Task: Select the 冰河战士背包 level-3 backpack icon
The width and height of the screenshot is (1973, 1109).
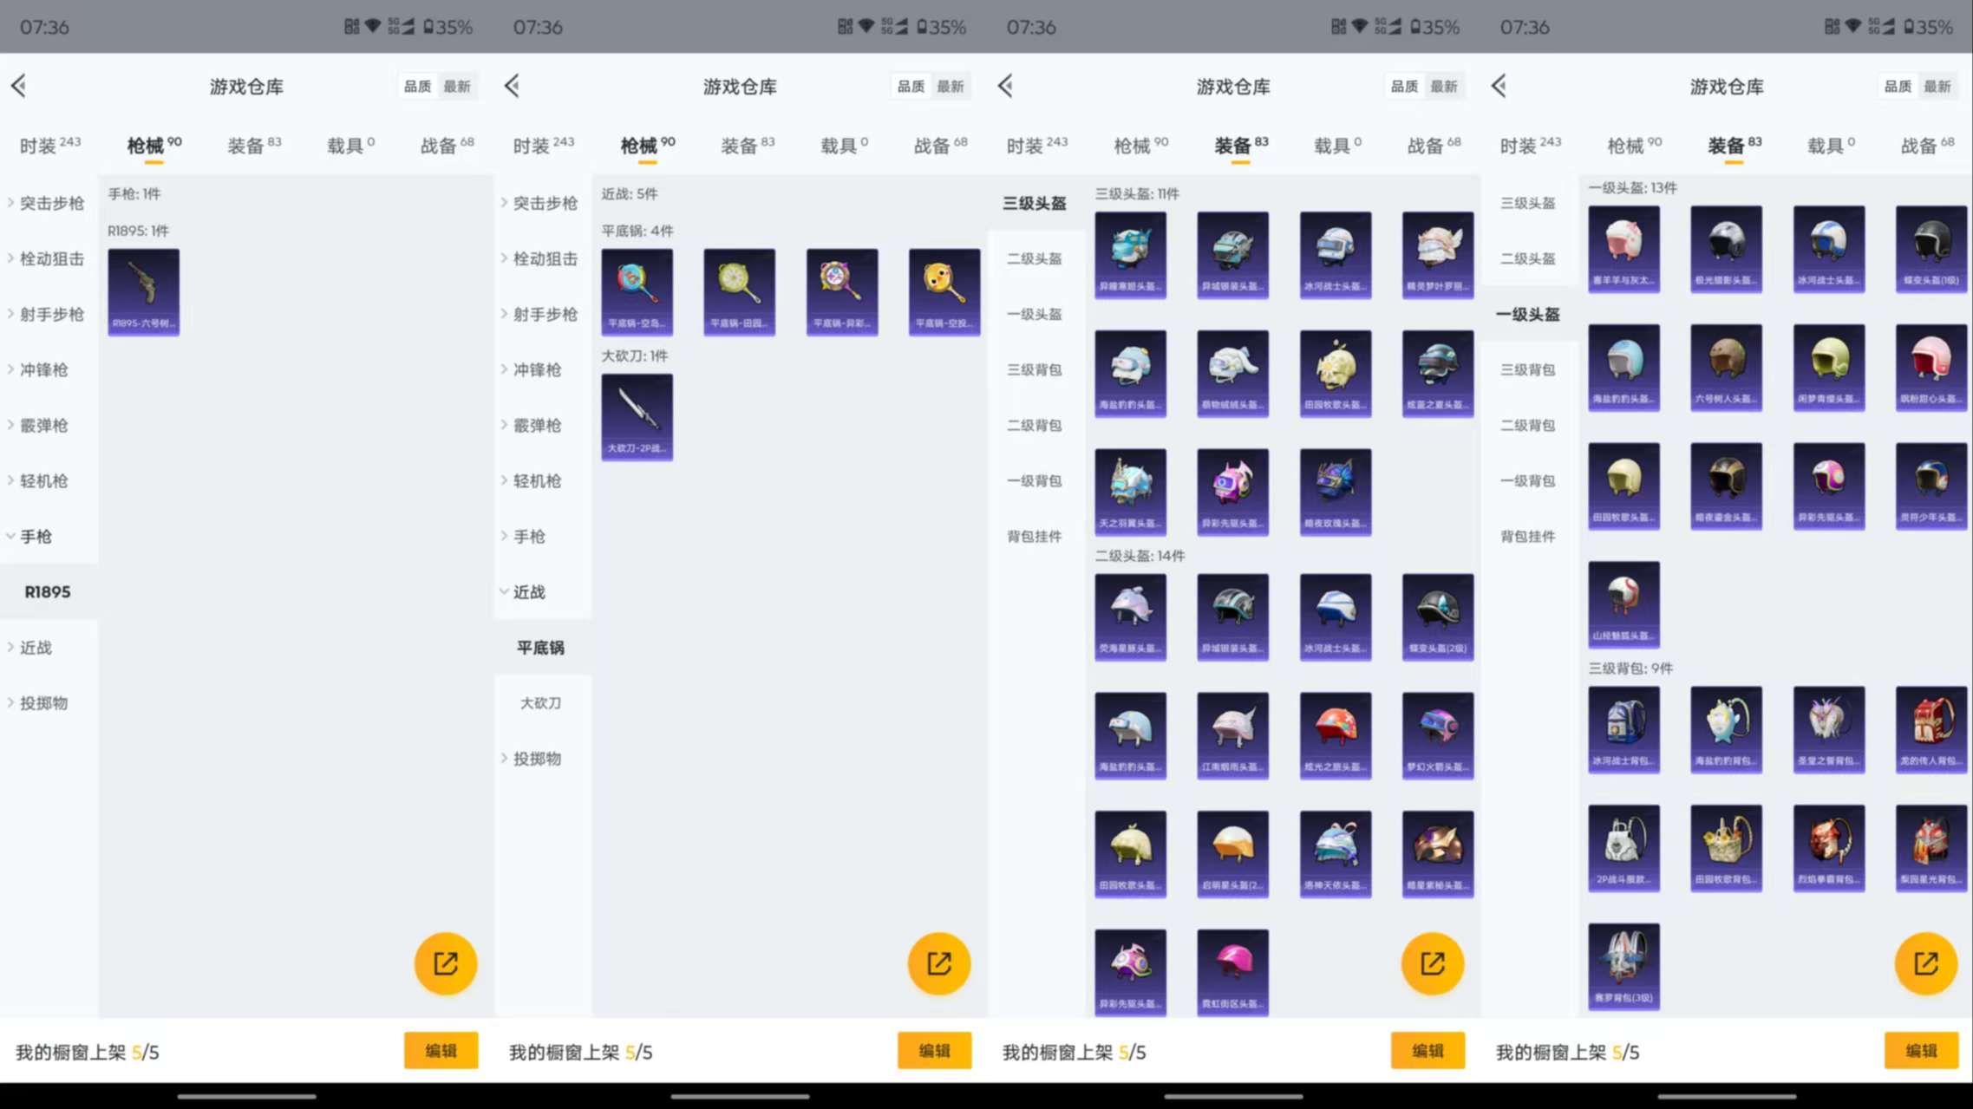Action: (1623, 728)
